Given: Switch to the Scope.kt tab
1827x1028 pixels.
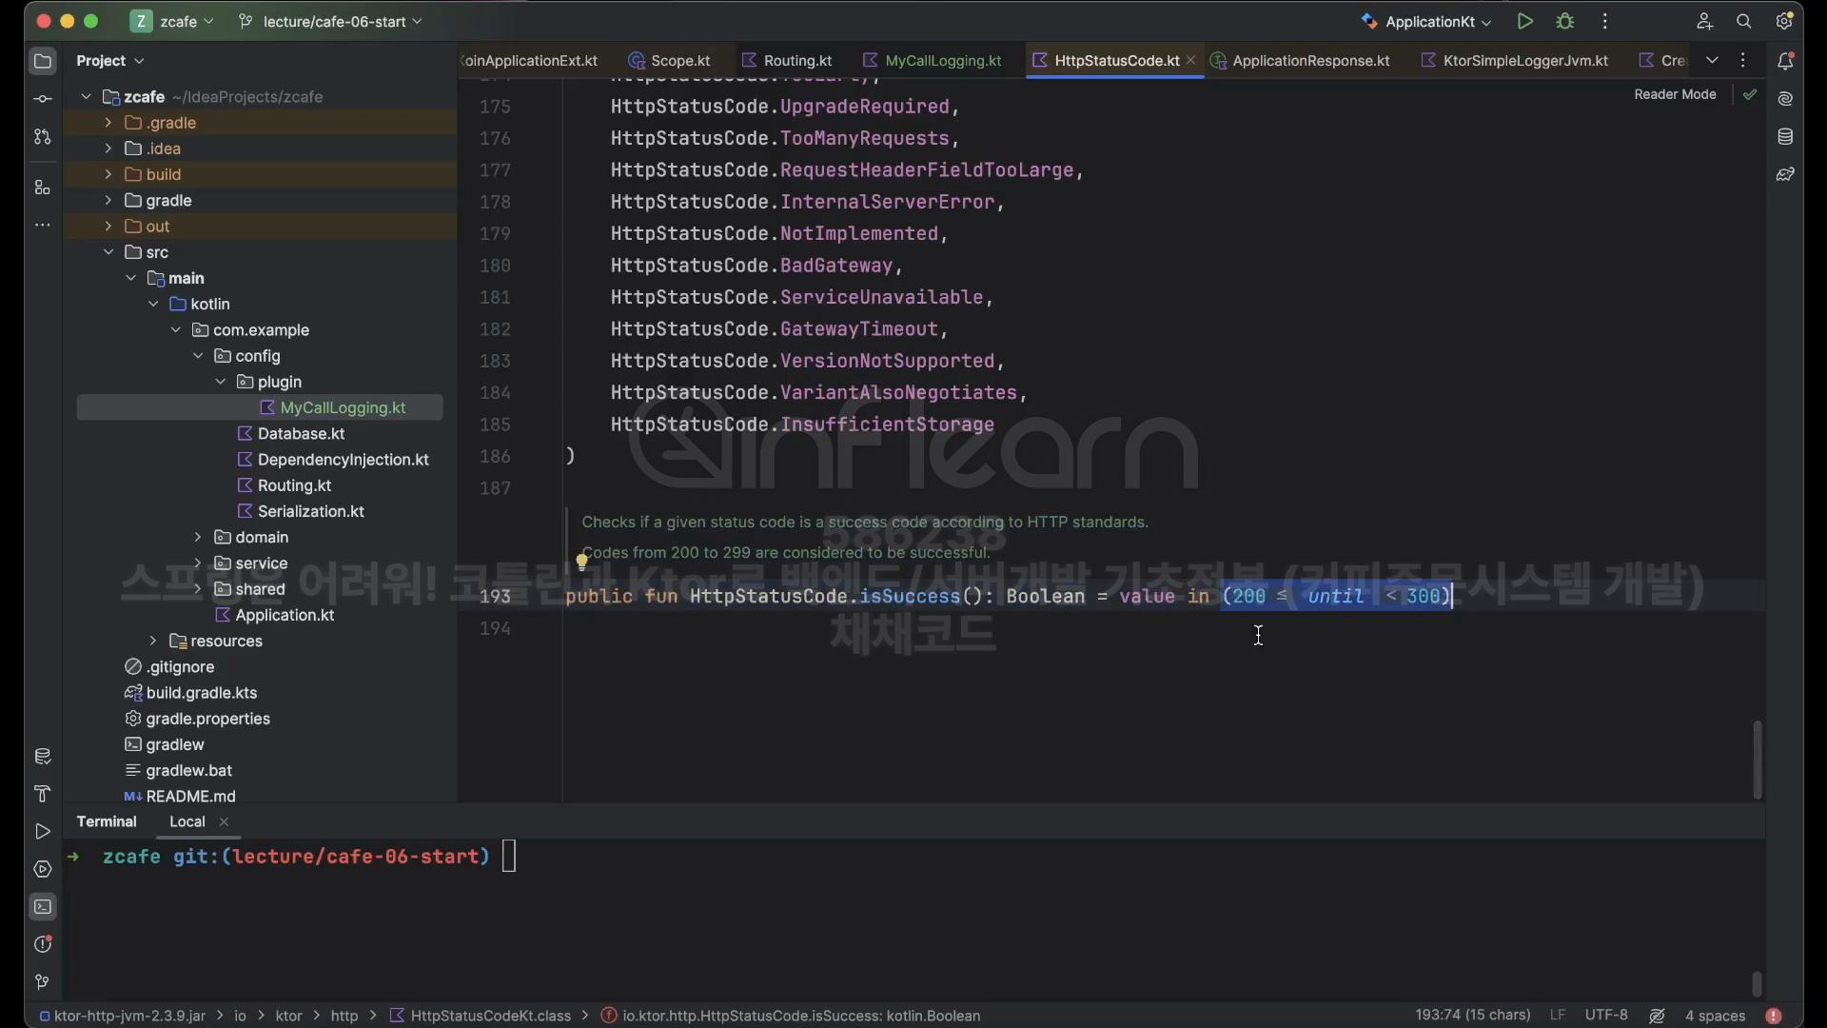Looking at the screenshot, I should coord(670,61).
